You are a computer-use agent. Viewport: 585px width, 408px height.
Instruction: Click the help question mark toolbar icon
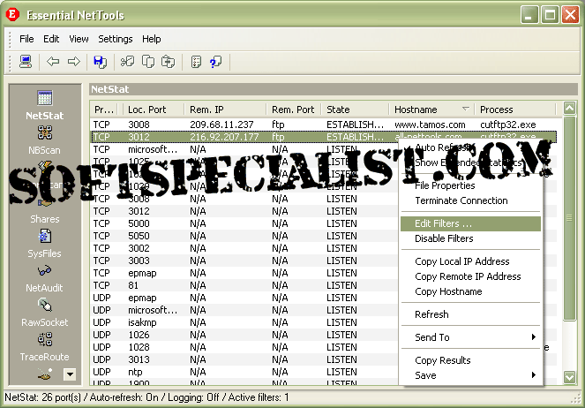tap(215, 62)
